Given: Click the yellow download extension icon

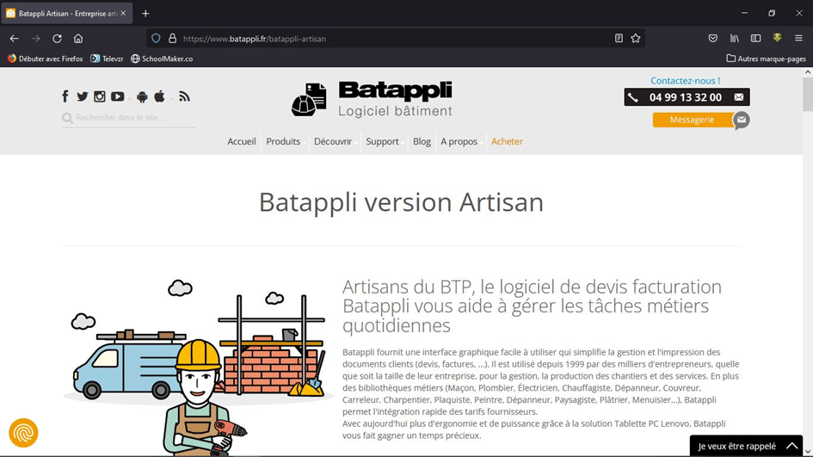Looking at the screenshot, I should [x=777, y=38].
